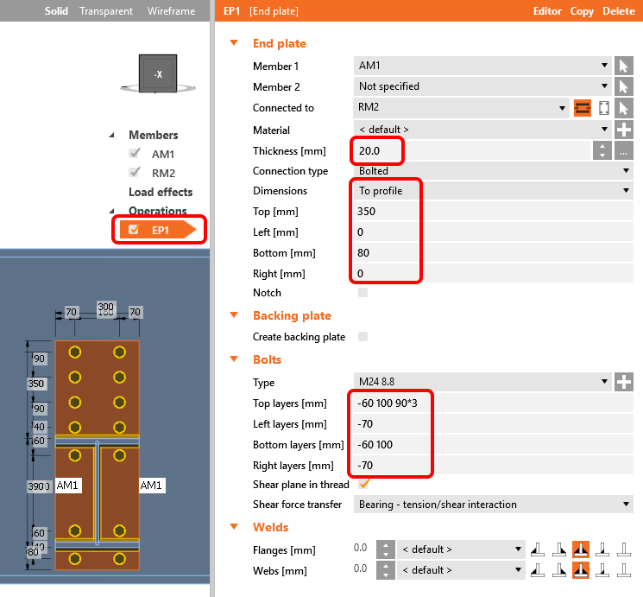Toggle Shear plane in thread checkbox
The image size is (643, 597).
tap(362, 485)
